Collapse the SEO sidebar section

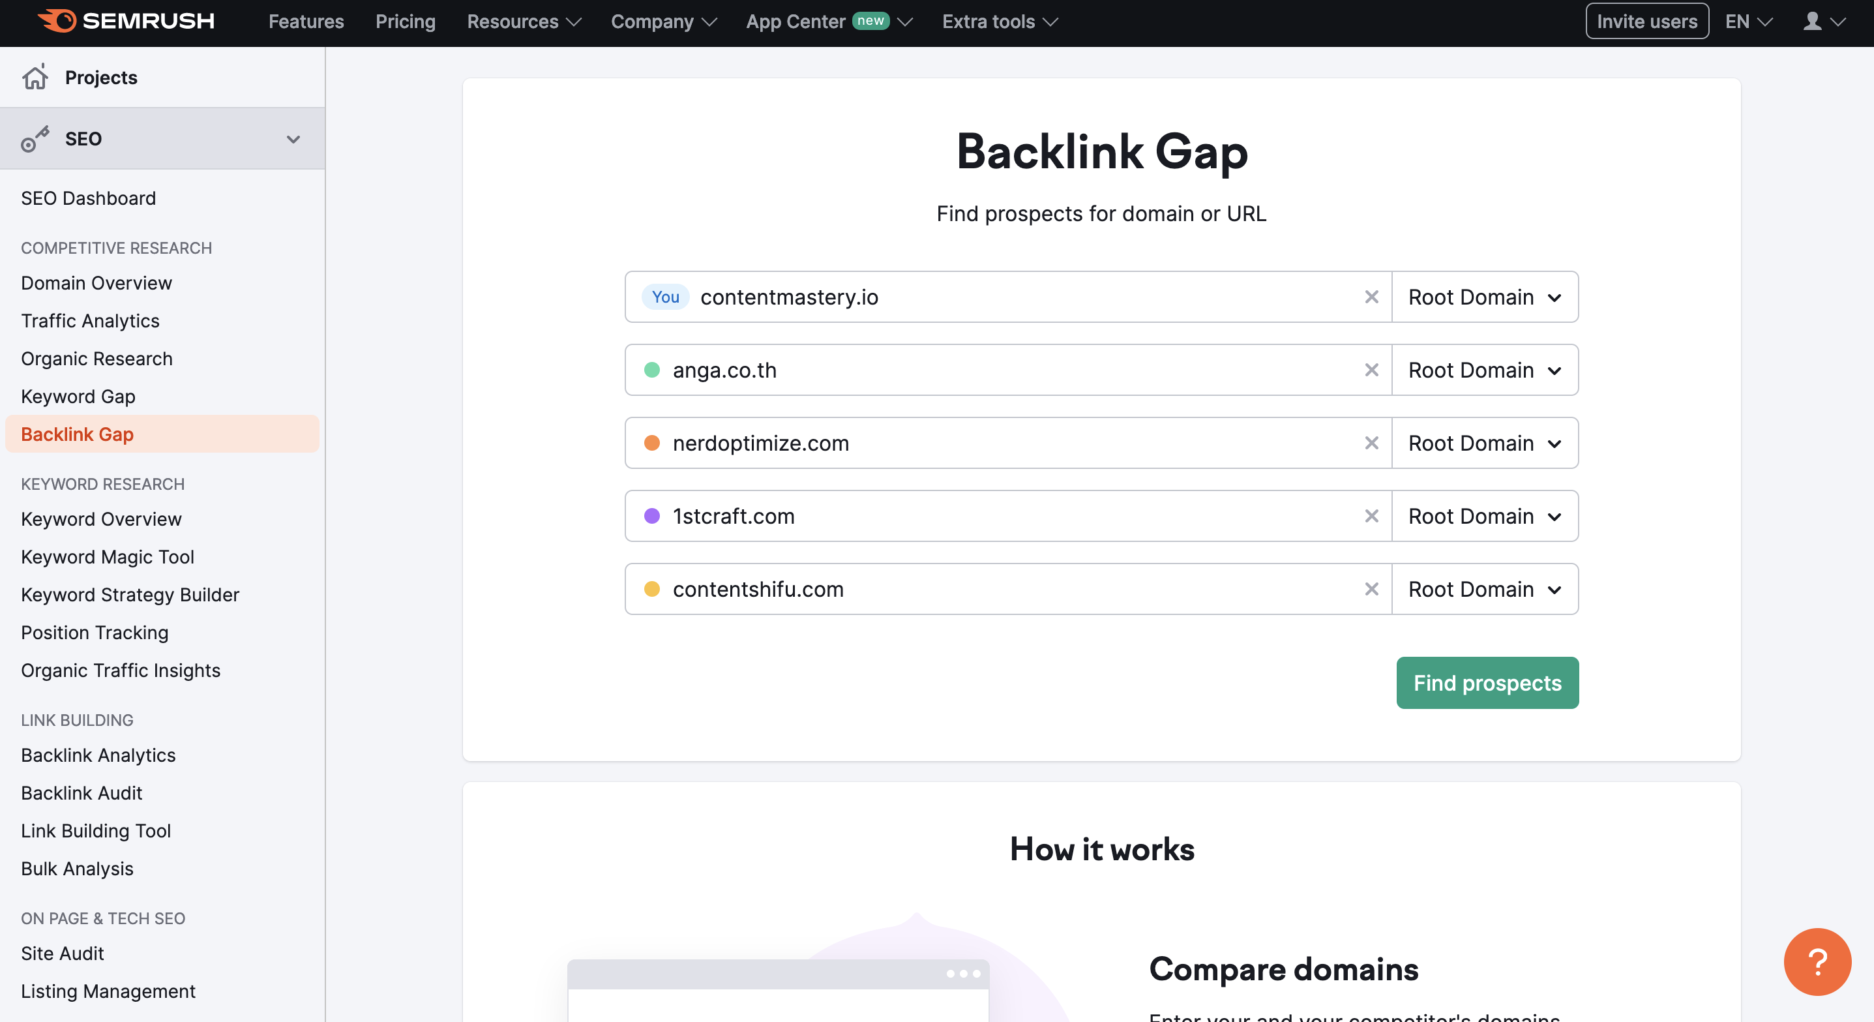(293, 139)
